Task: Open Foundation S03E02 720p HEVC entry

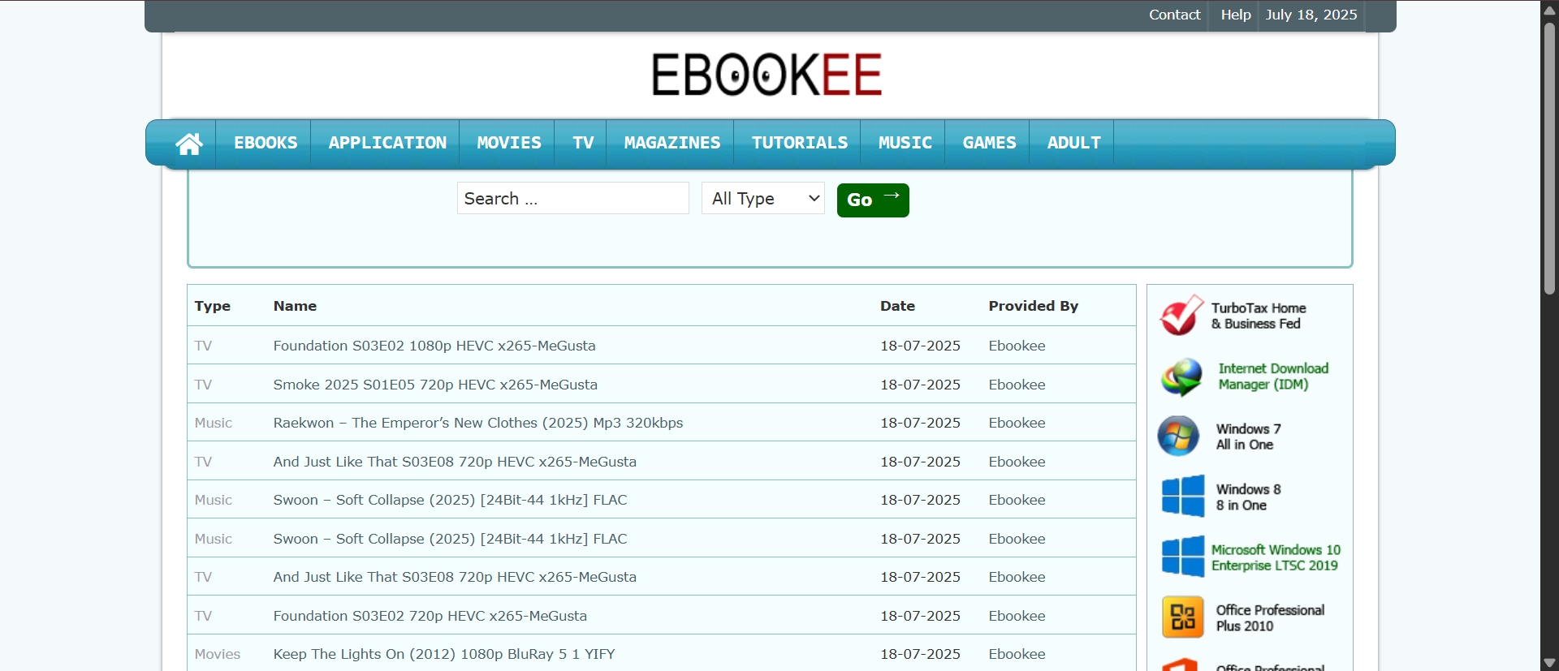Action: [430, 616]
